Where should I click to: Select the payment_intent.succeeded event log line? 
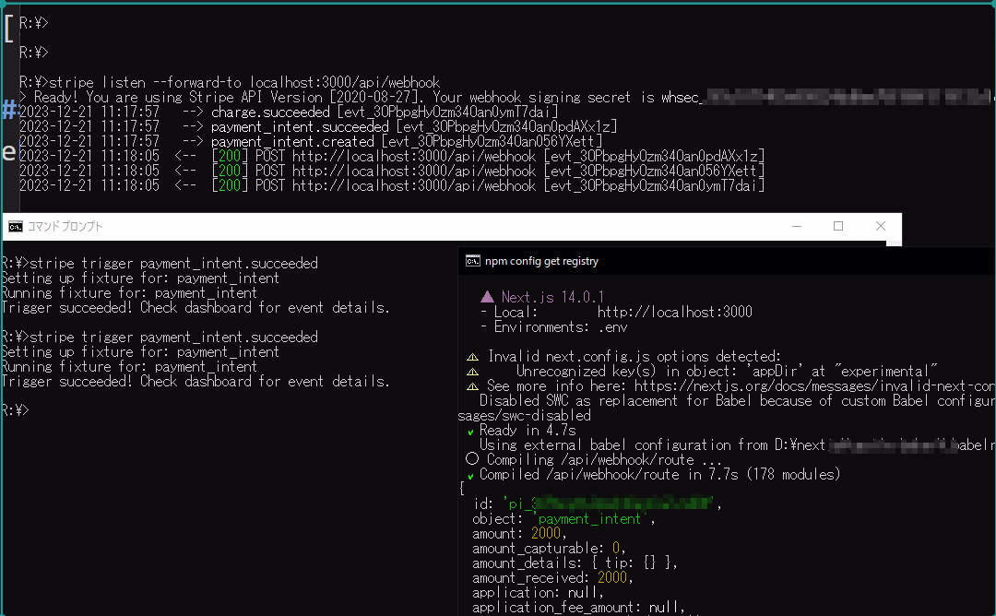318,127
